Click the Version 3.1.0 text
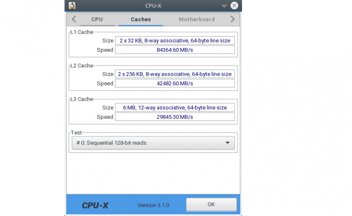Screen dimensions: 352x216 click(153, 205)
